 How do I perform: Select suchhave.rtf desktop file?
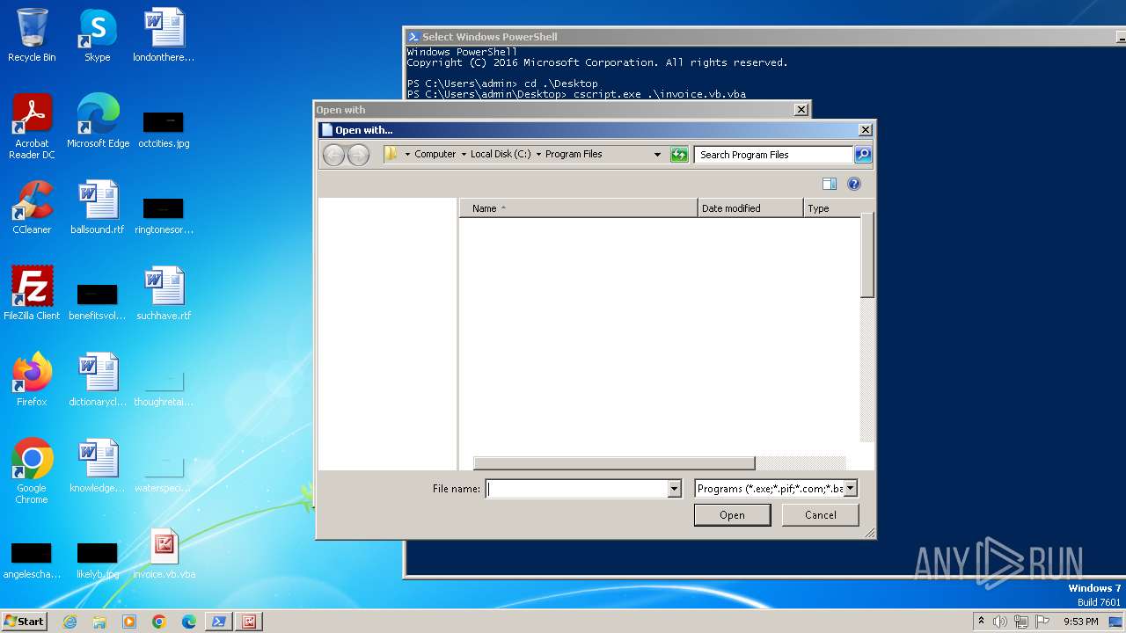(x=164, y=294)
